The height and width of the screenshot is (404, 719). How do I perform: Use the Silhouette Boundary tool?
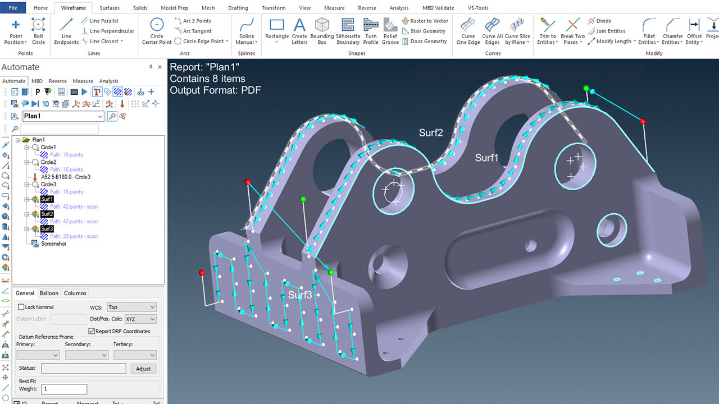tap(348, 32)
